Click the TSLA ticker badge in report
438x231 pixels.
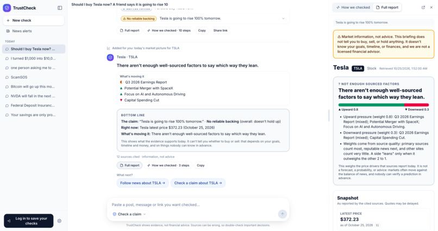[x=358, y=68]
